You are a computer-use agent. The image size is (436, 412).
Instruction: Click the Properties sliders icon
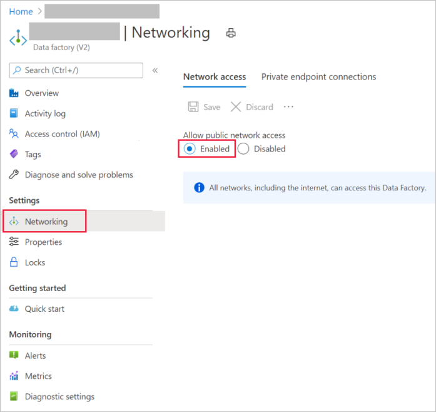tap(14, 242)
